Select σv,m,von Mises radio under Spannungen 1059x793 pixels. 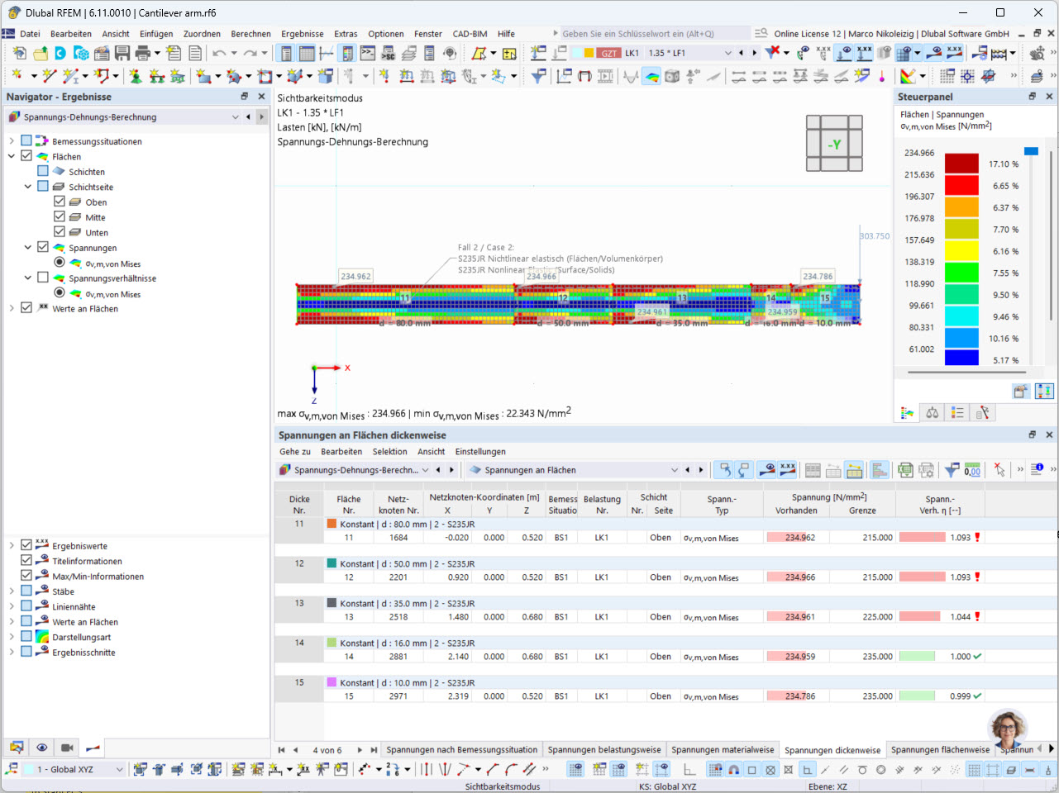tap(60, 262)
